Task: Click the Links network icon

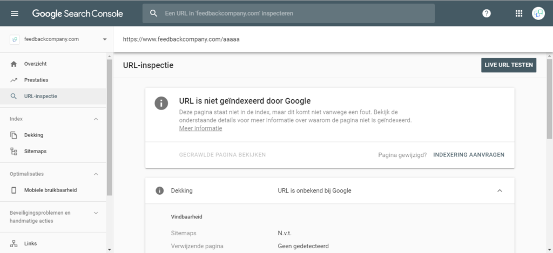Action: [14, 243]
